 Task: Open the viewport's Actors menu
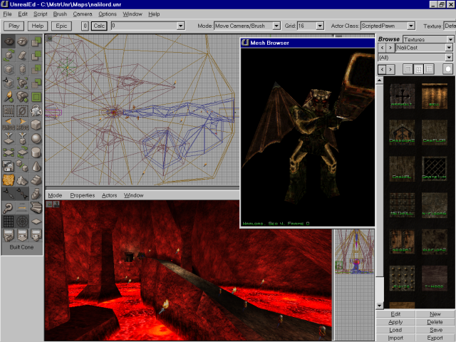click(109, 195)
